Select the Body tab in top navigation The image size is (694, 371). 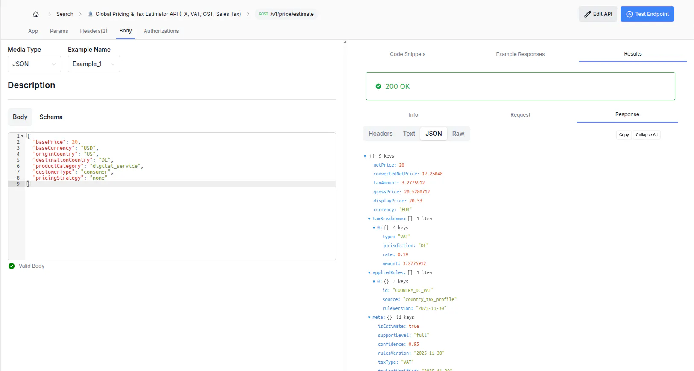(x=126, y=31)
